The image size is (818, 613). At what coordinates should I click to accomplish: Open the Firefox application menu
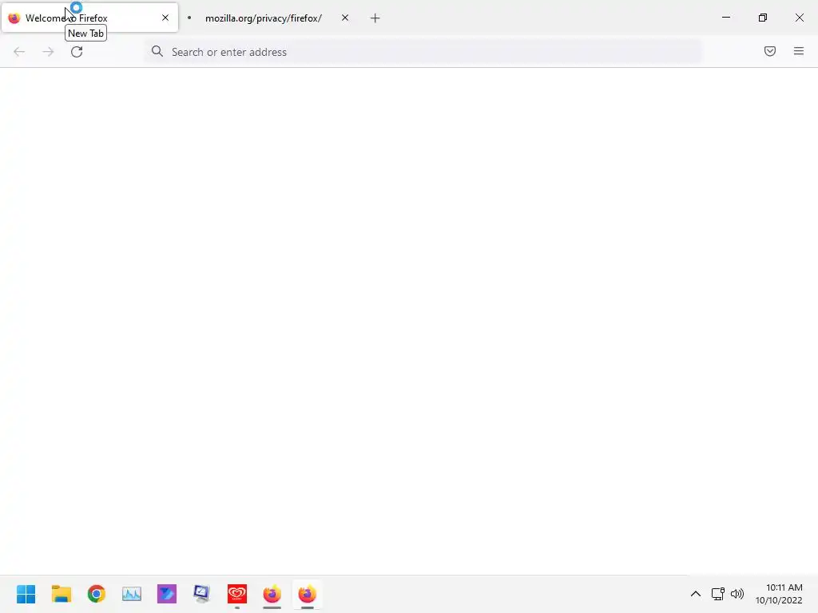pyautogui.click(x=799, y=51)
